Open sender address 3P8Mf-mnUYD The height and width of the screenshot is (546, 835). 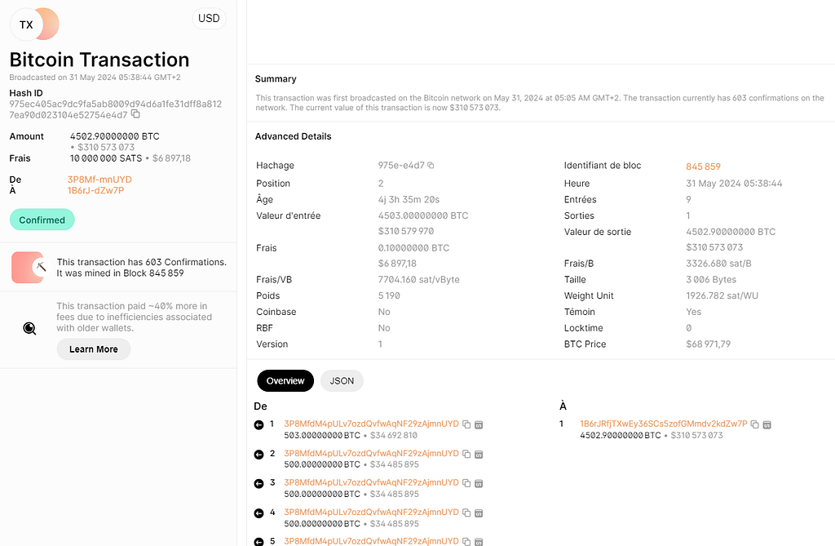point(99,180)
